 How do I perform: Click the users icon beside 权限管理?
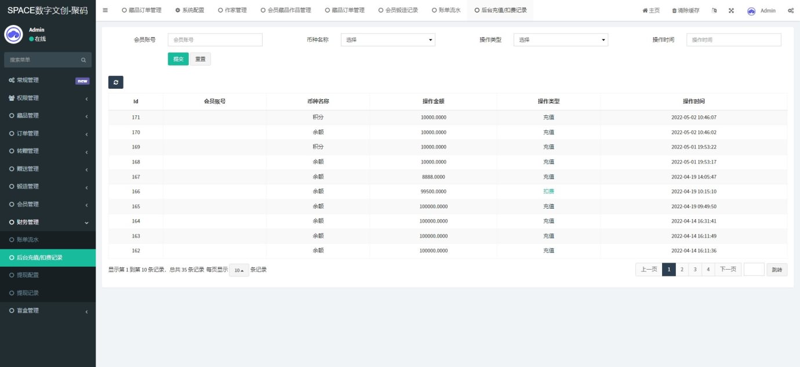12,98
